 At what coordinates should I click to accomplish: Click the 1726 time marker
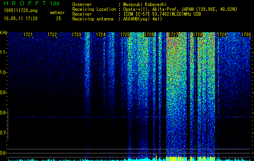point(149,35)
